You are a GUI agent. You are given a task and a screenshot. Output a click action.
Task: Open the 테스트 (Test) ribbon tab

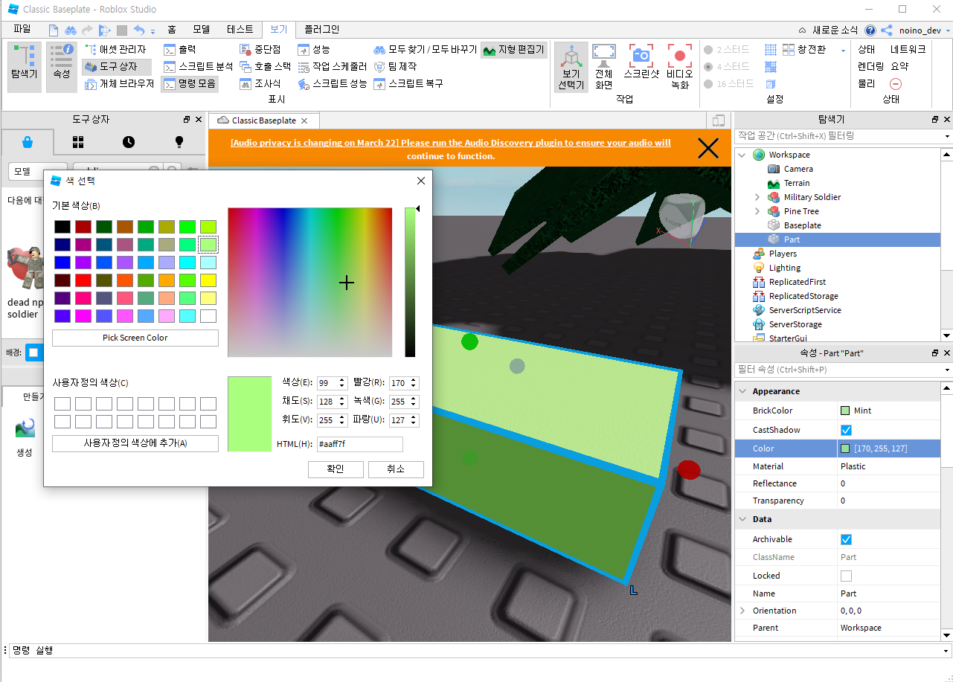pyautogui.click(x=240, y=30)
